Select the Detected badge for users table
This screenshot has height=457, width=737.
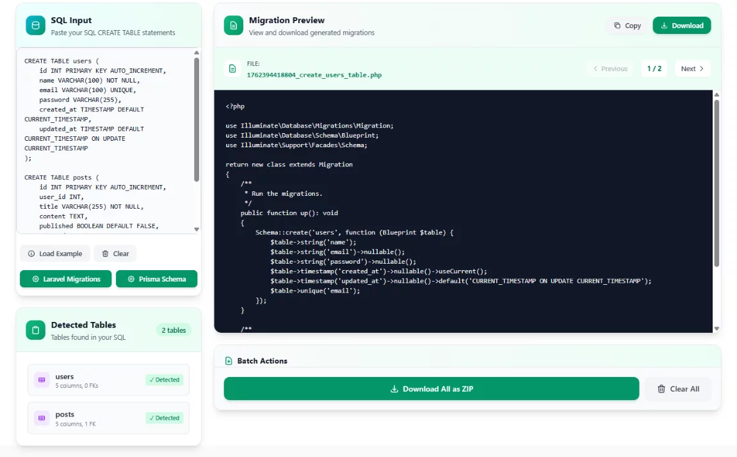tap(165, 379)
